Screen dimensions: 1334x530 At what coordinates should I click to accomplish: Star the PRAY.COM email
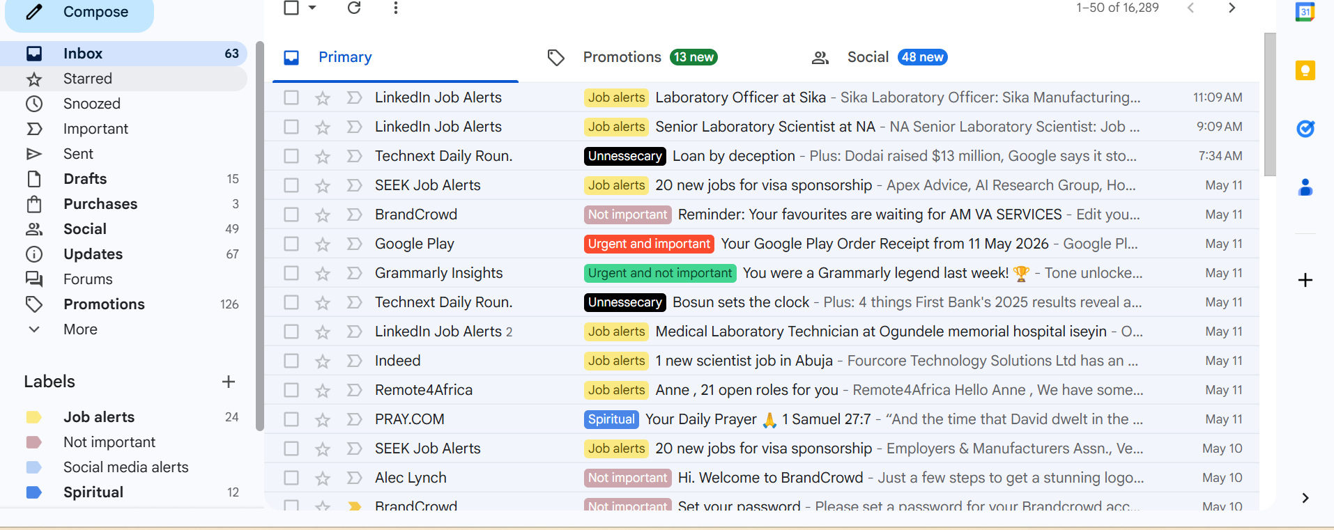click(x=322, y=420)
